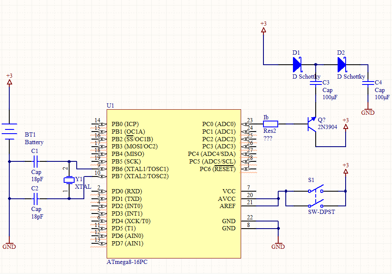Select capacitor C1 symbol
Screen dimensions: 392x274
point(35,161)
